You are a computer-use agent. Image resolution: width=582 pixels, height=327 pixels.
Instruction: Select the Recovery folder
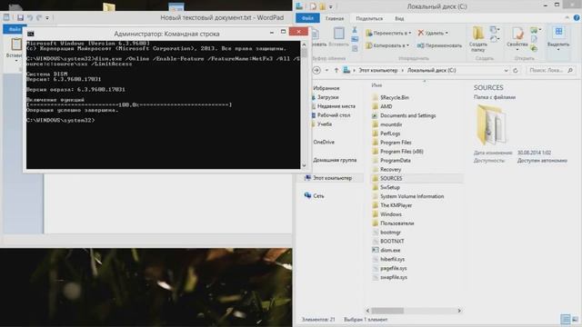[x=390, y=170]
